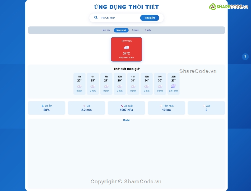The image size is (251, 191).
Task: Click the 22h rain cloud icon
Action: pyautogui.click(x=173, y=86)
